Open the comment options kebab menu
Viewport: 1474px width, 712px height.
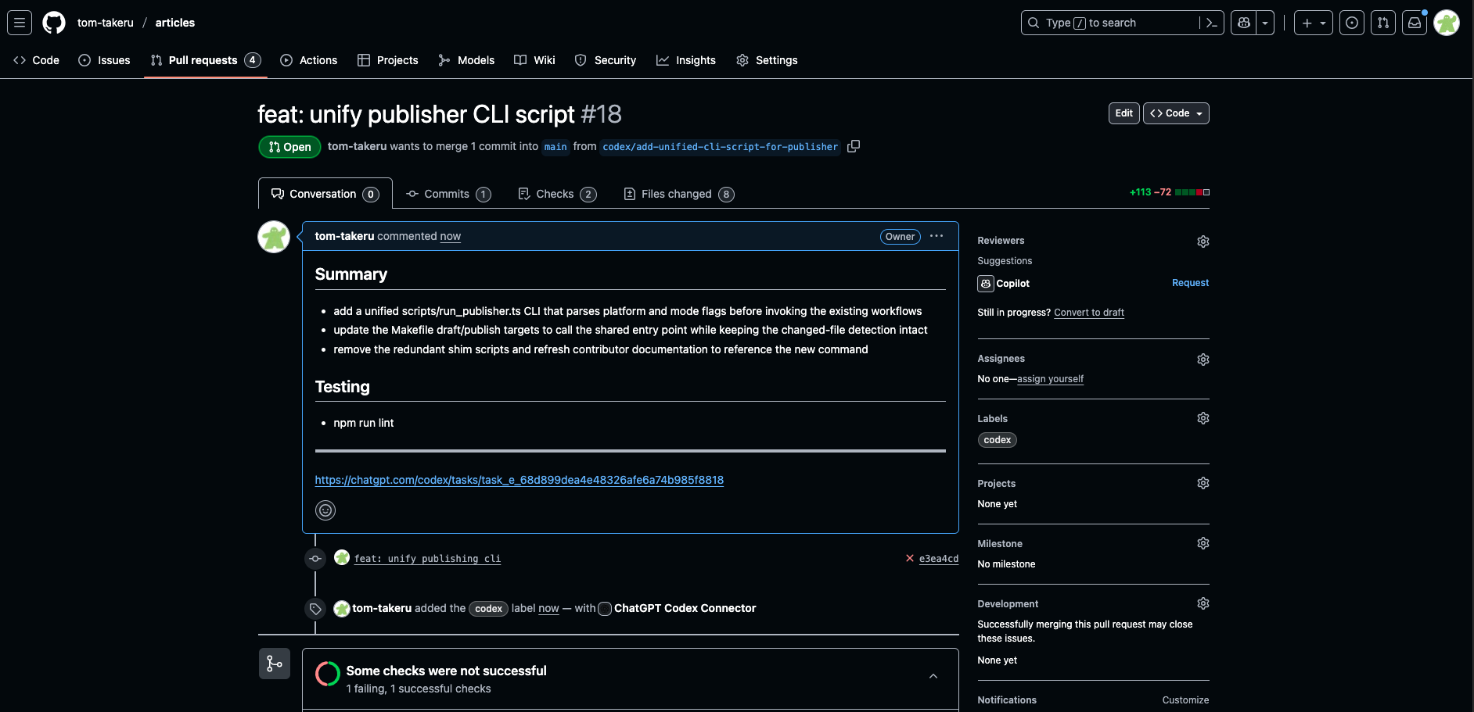coord(937,236)
